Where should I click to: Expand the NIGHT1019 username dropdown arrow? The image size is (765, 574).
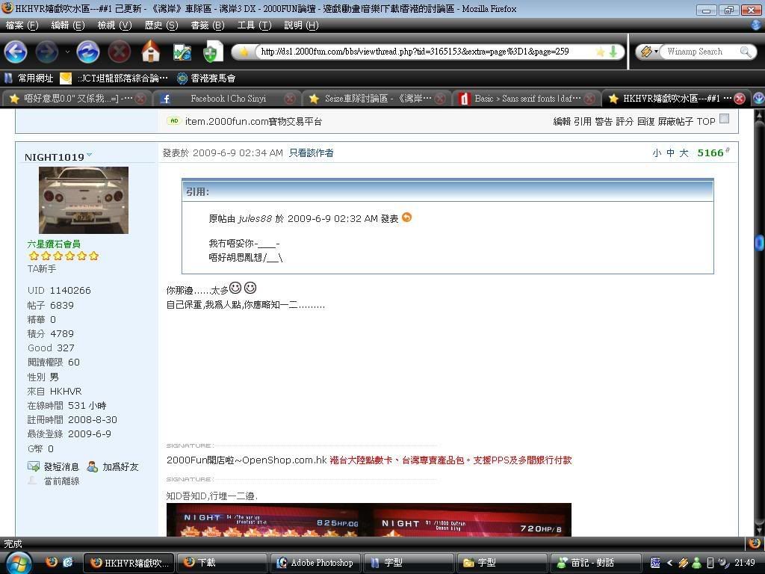point(90,155)
